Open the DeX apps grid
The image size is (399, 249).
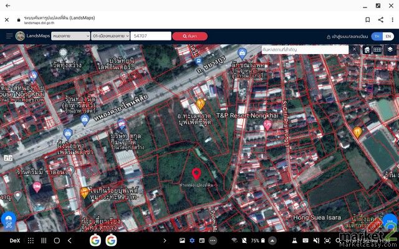click(31, 241)
